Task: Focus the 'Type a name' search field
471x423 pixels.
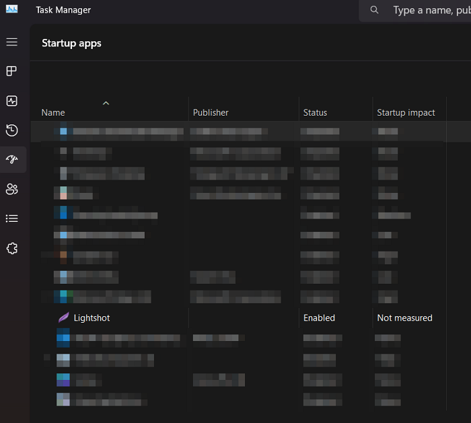Action: click(431, 10)
